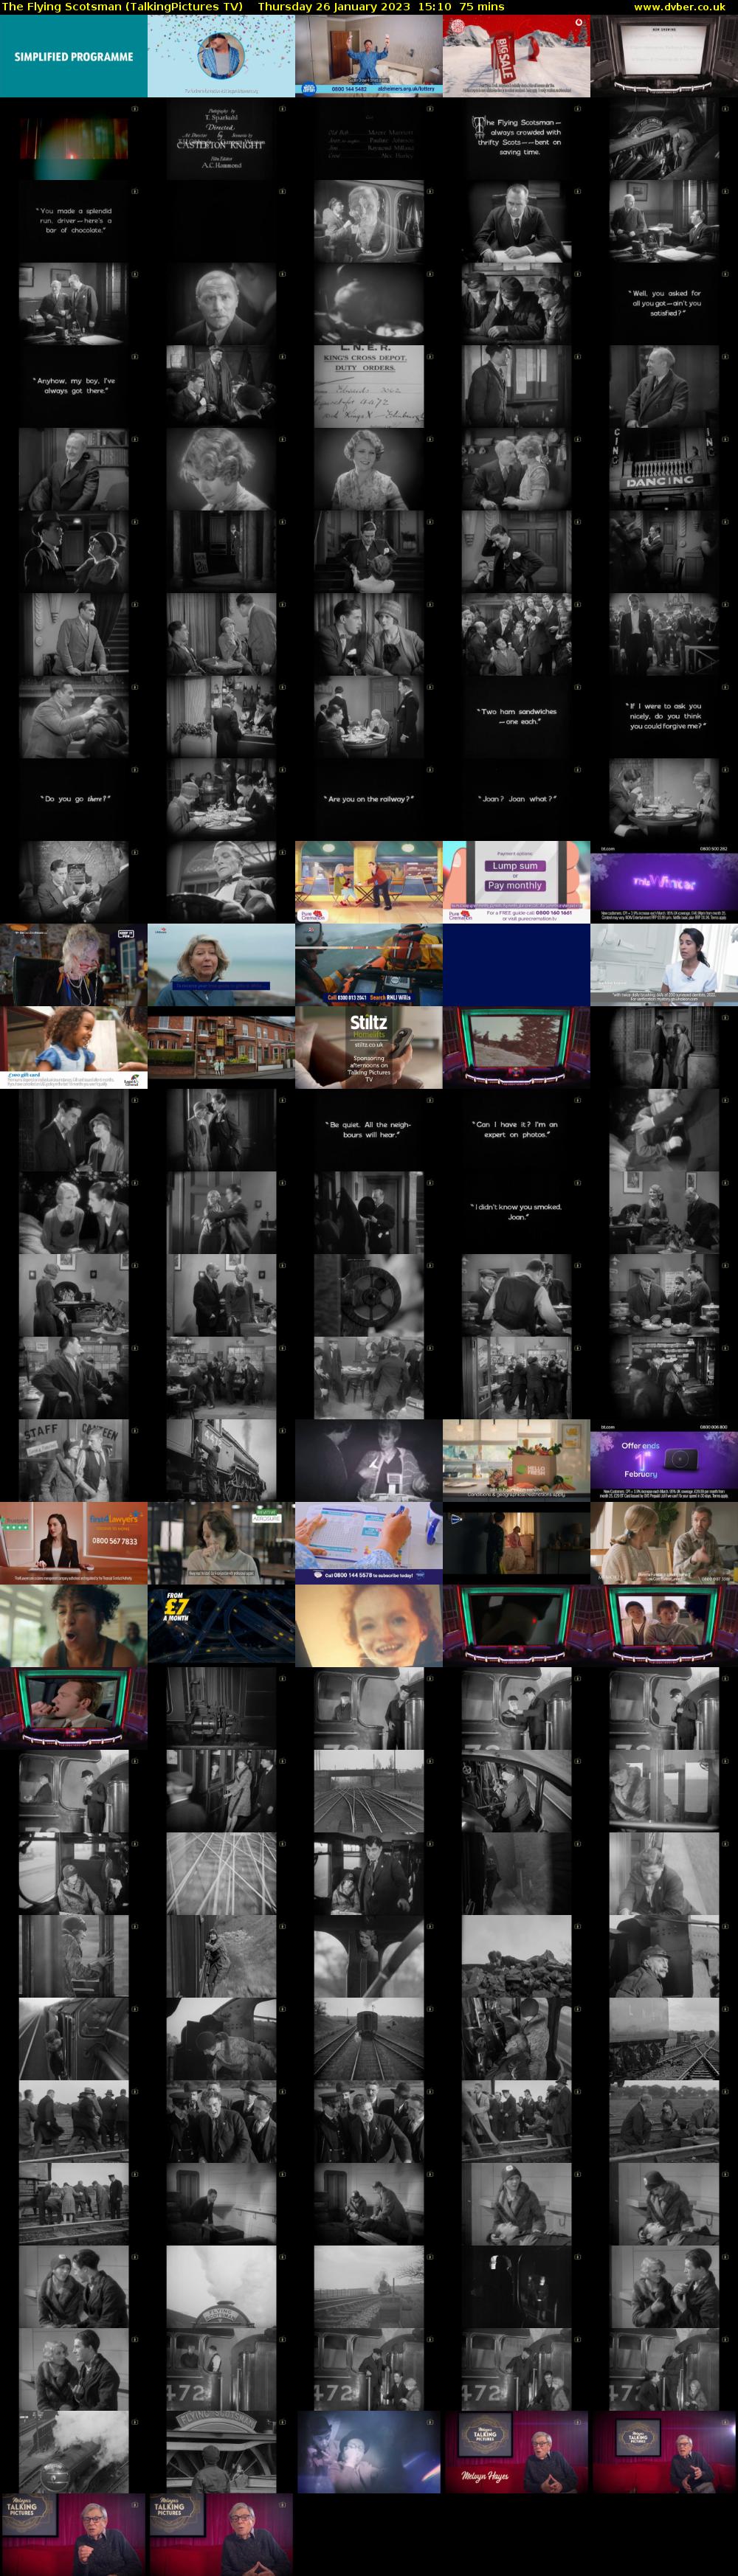Select the 'DANCING' sign frame
Image resolution: width=738 pixels, height=2576 pixels.
(664, 469)
